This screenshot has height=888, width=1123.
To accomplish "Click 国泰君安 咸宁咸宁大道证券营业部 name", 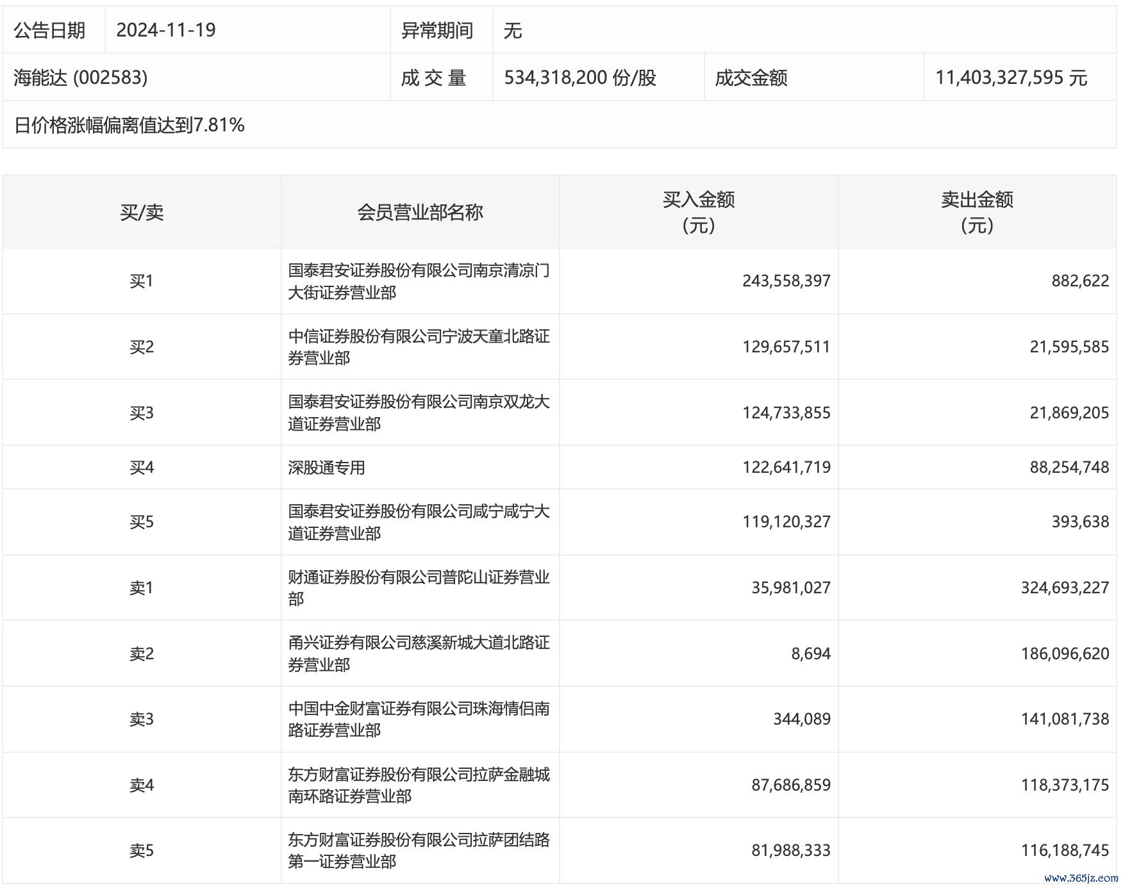I will pyautogui.click(x=419, y=522).
